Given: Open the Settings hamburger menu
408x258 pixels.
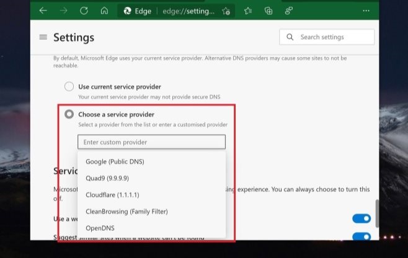Looking at the screenshot, I should click(x=43, y=37).
